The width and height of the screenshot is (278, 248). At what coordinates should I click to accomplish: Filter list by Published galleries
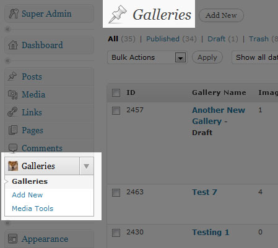(163, 39)
